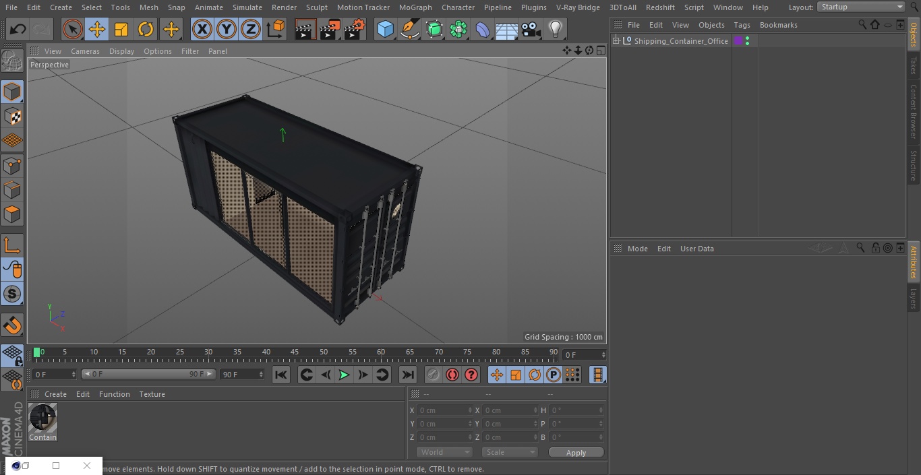Viewport: 921px width, 475px height.
Task: Switch to the Takes side tab
Action: 914,66
